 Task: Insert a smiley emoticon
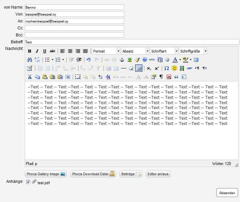(x=174, y=68)
